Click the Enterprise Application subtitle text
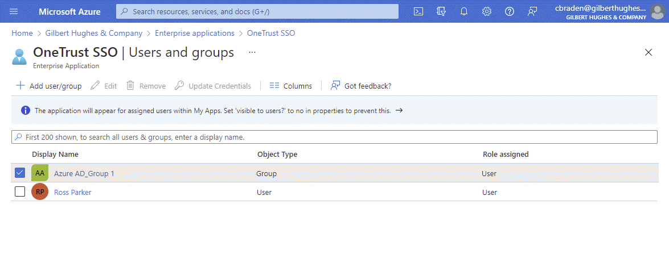The height and width of the screenshot is (275, 669). pyautogui.click(x=66, y=66)
